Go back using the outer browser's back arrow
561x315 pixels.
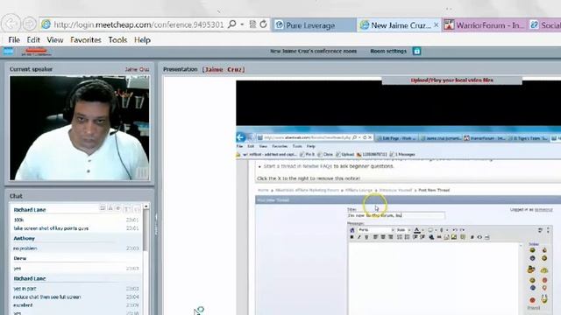(x=11, y=24)
